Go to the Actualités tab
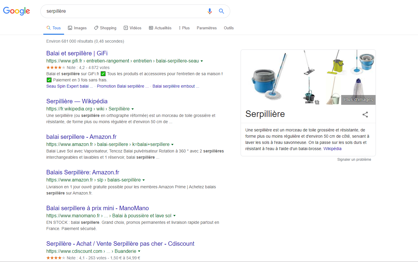The image size is (418, 262). pyautogui.click(x=160, y=28)
